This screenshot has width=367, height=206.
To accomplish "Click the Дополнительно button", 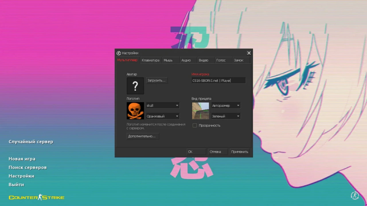I will coord(142,136).
